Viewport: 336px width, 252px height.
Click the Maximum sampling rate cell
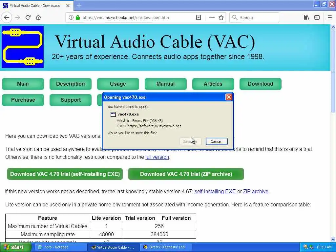(48, 234)
